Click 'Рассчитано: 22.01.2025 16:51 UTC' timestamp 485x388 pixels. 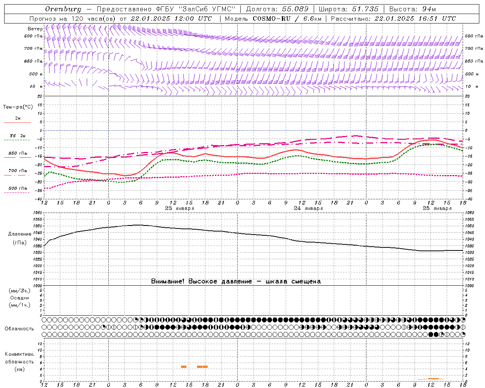(393, 19)
